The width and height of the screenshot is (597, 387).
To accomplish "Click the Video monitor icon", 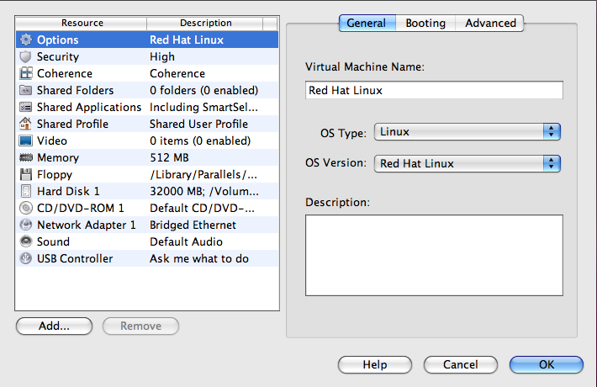I will tap(25, 140).
